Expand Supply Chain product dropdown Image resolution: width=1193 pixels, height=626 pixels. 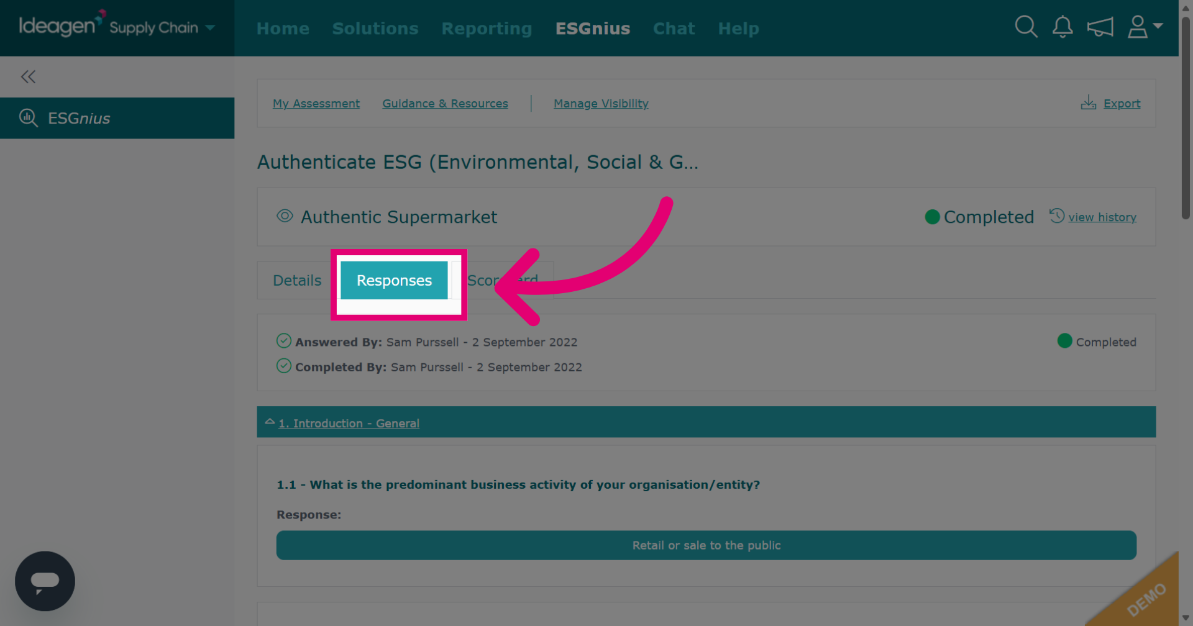click(210, 27)
